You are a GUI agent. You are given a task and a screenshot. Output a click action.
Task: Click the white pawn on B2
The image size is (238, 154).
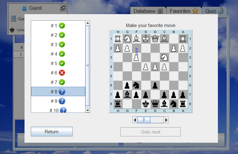point(174,48)
